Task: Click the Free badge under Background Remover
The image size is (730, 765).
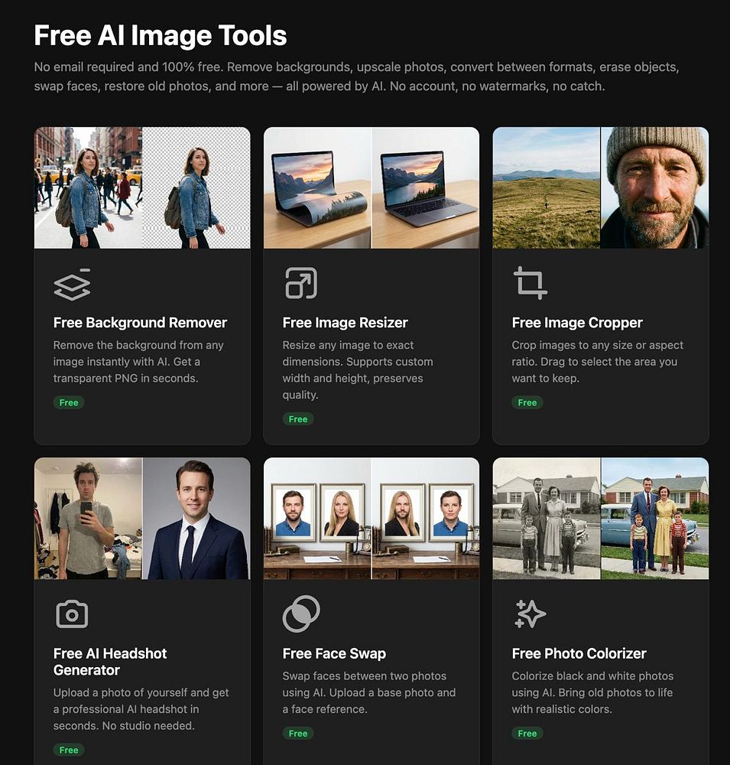Action: pyautogui.click(x=69, y=402)
